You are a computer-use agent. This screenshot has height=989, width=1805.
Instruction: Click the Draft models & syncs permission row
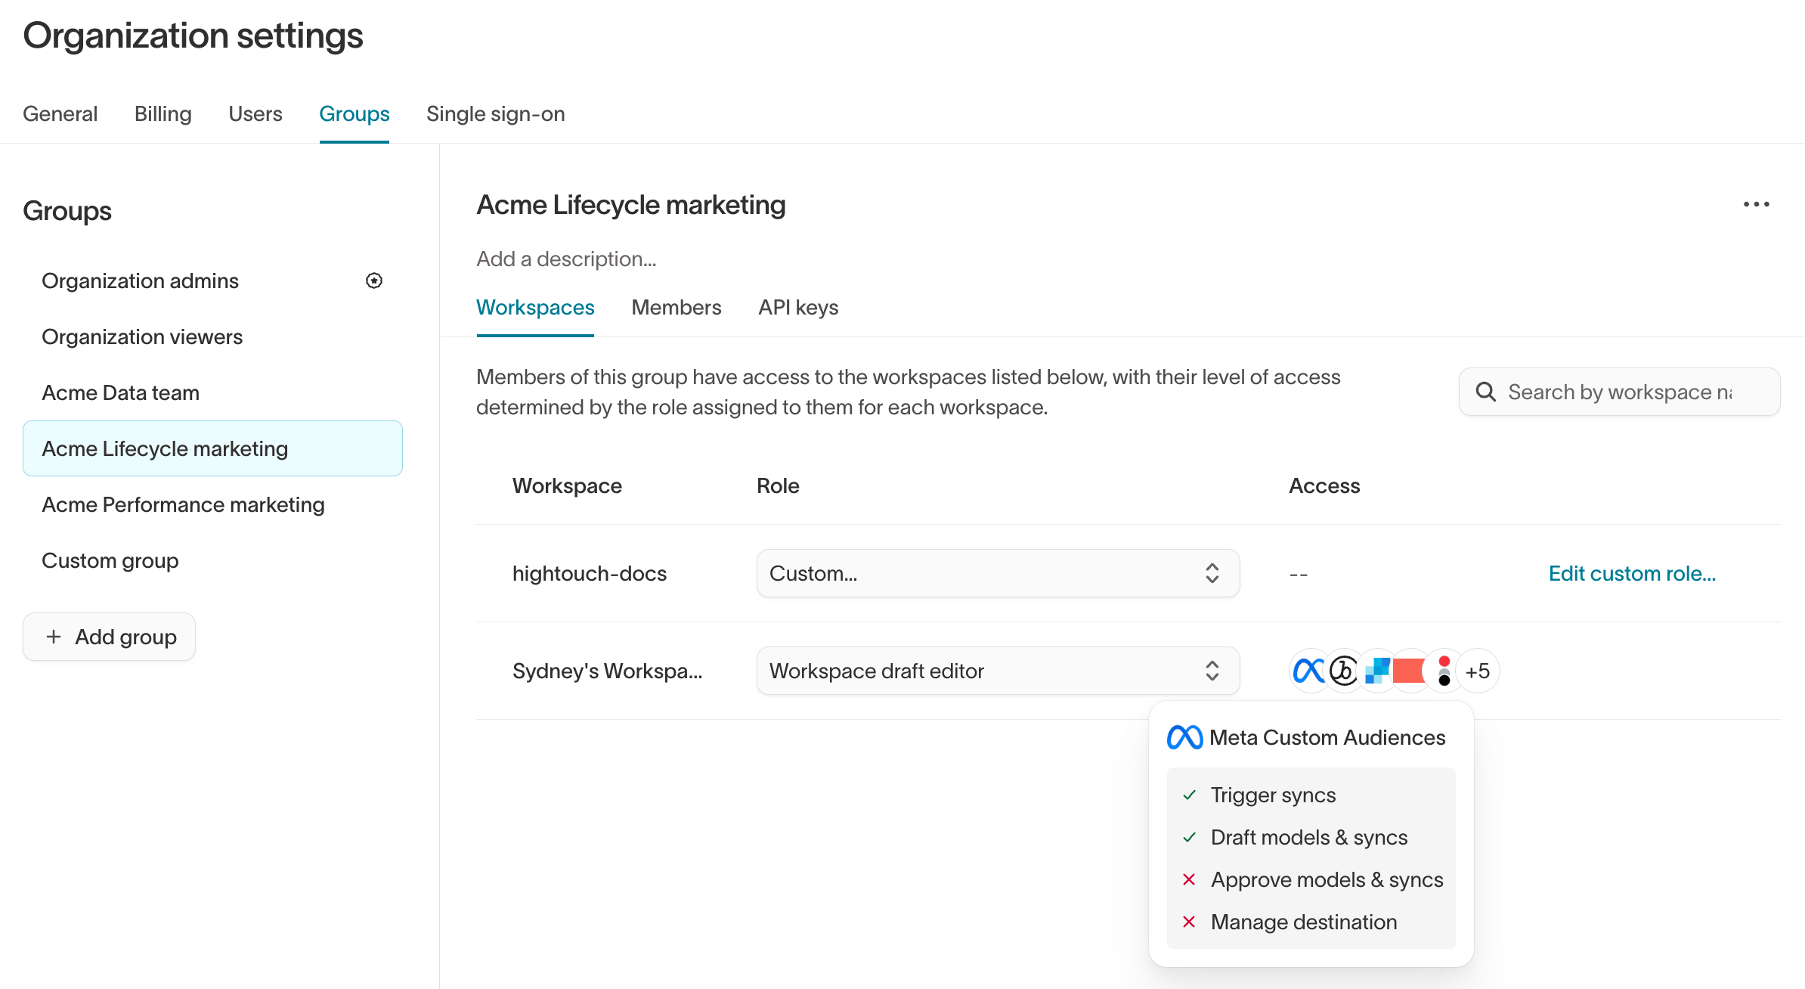(1311, 837)
